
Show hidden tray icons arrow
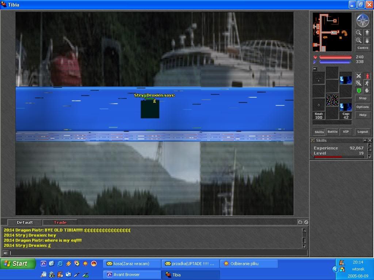click(x=335, y=269)
